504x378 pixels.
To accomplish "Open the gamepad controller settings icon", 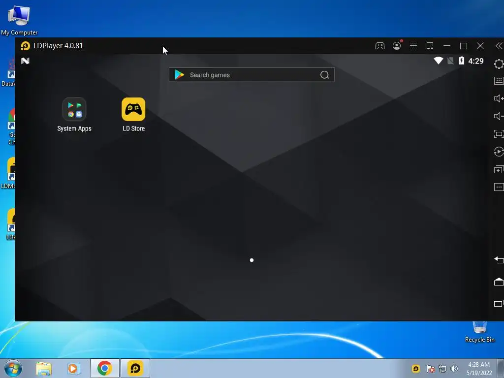I will 380,46.
